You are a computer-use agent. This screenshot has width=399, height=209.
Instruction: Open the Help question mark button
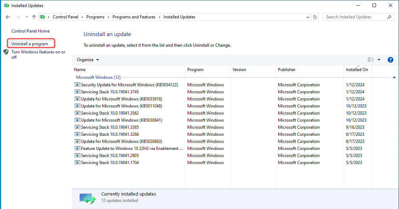[391, 60]
